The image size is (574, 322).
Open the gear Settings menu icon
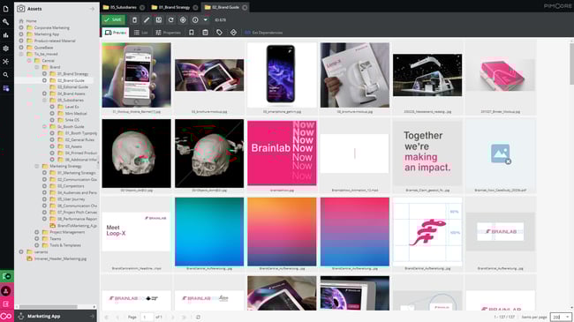point(6,49)
